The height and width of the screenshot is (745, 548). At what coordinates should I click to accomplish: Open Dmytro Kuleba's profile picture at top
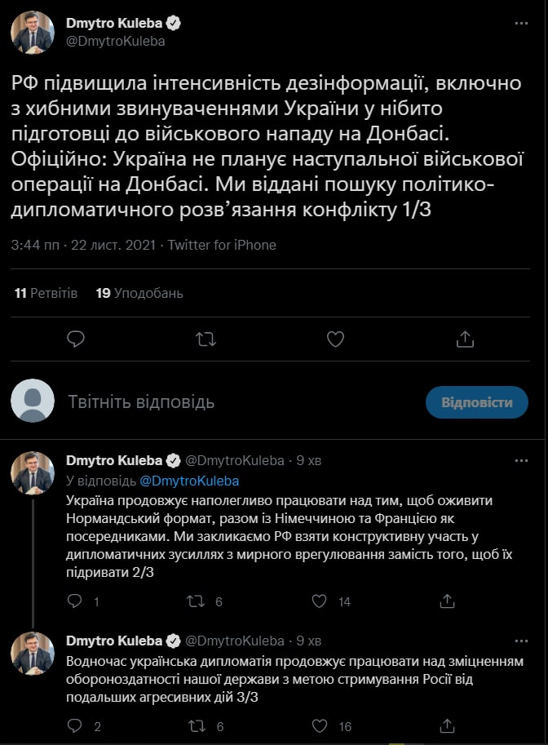[x=33, y=33]
